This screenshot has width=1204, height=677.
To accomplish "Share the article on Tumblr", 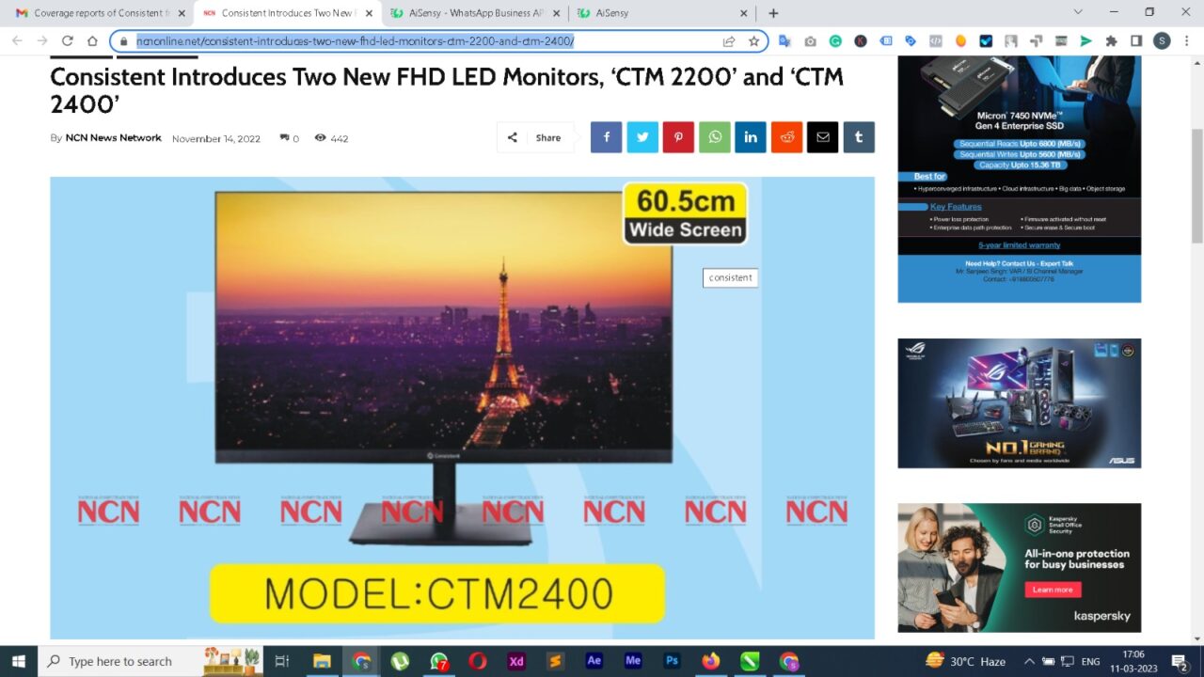I will tap(858, 137).
